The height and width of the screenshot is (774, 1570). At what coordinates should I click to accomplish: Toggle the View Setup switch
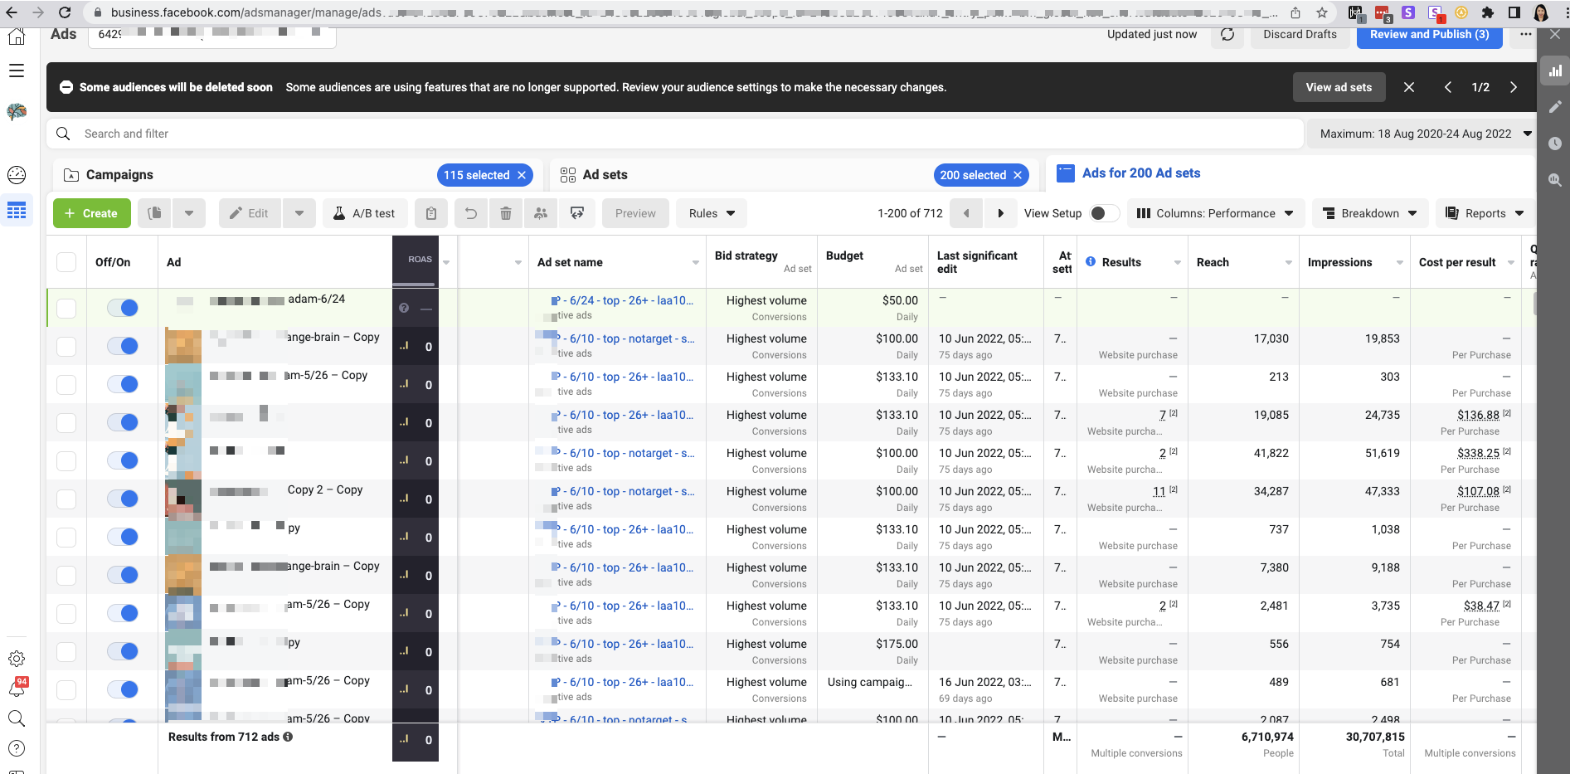coord(1103,213)
